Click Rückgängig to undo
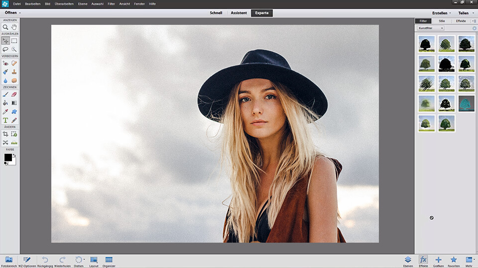This screenshot has width=478, height=268. coord(45,262)
